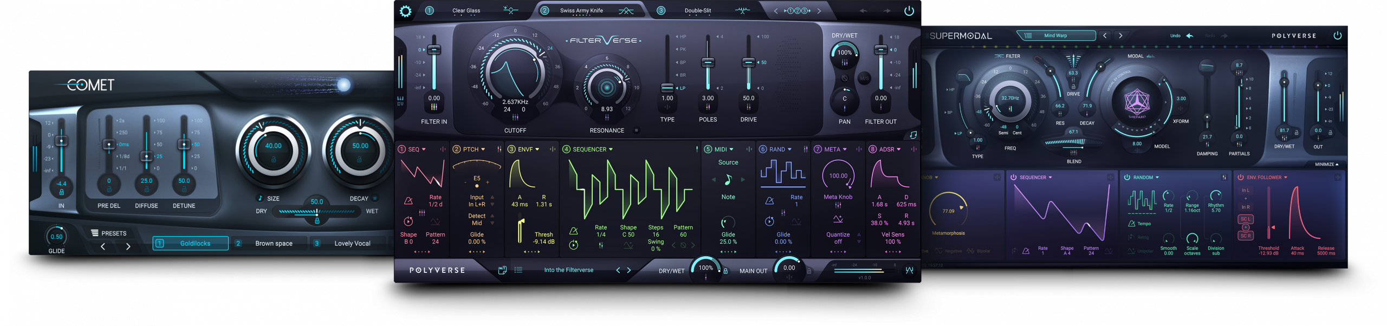This screenshot has width=1387, height=326.
Task: Open Supermodal Mind Warp preset menu
Action: pyautogui.click(x=1055, y=36)
